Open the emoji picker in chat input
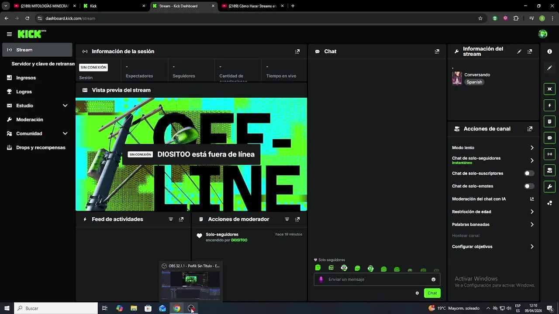The width and height of the screenshot is (559, 314). coord(433,280)
